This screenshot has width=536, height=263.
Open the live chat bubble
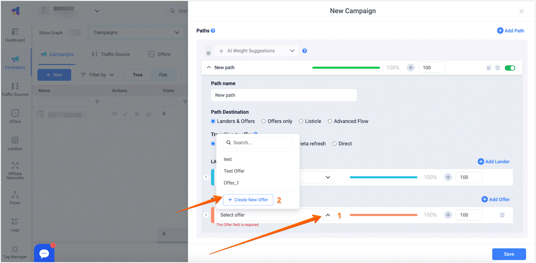coord(44,253)
